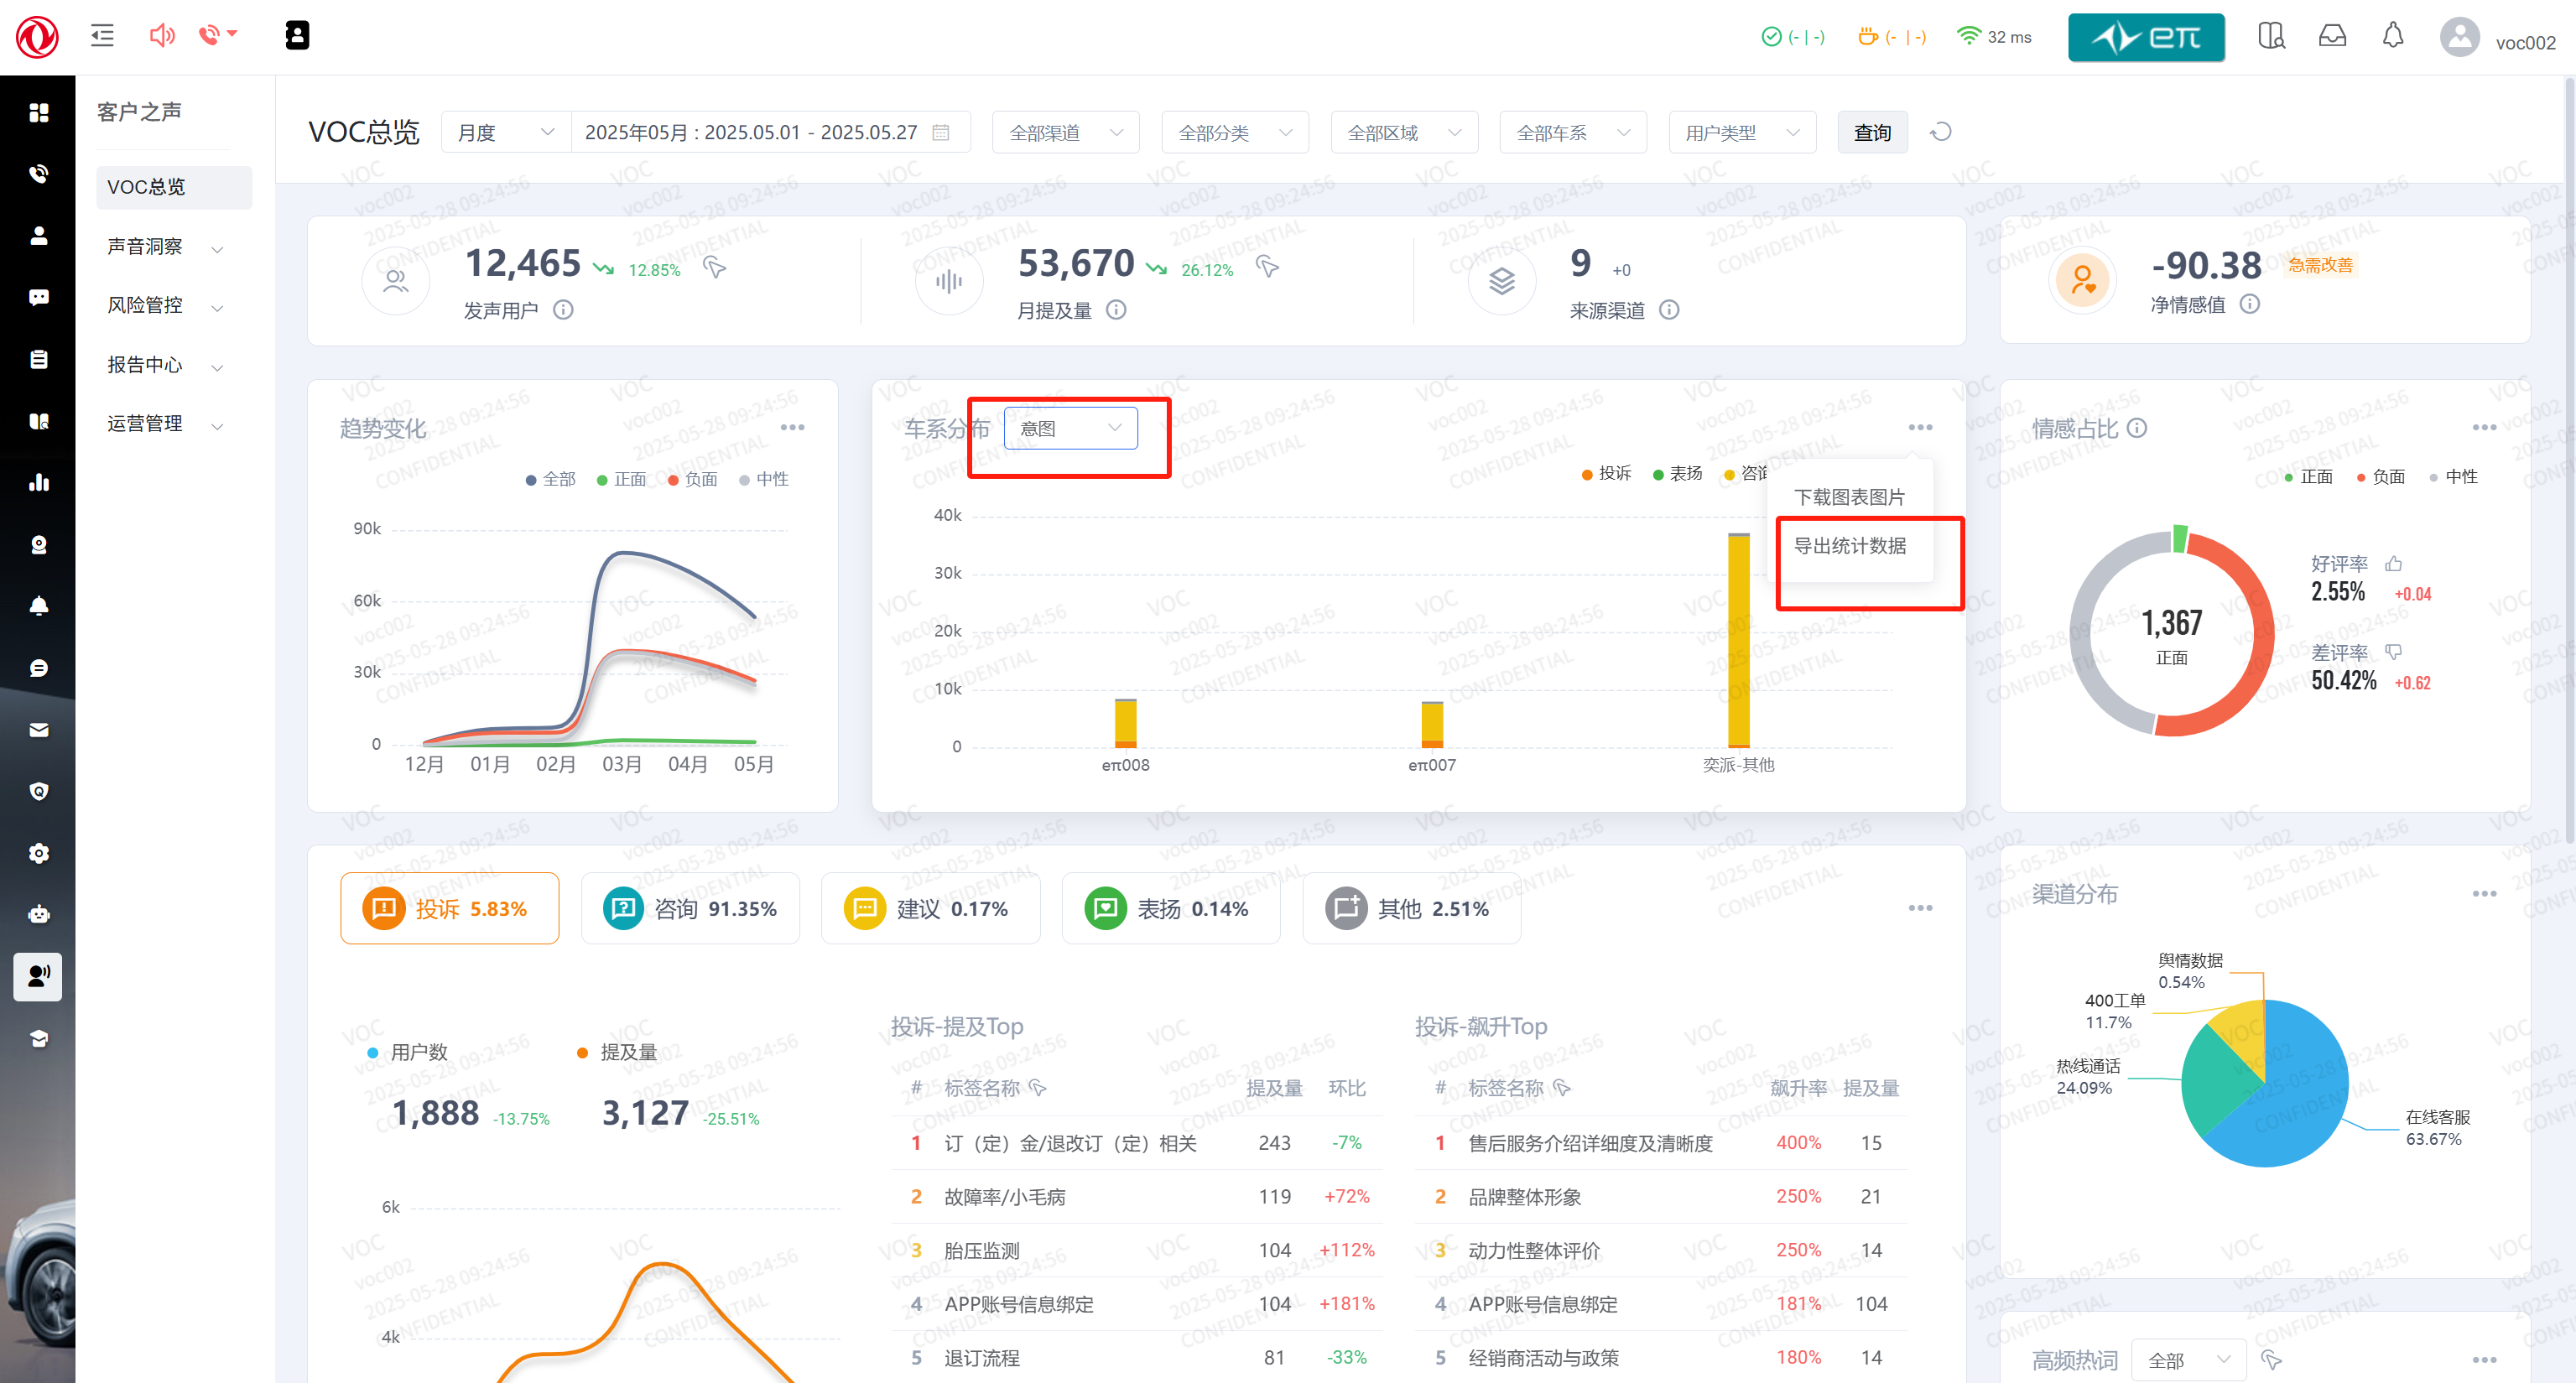
Task: Toggle 表扬 series in 车系分布 legend
Action: click(x=1677, y=473)
